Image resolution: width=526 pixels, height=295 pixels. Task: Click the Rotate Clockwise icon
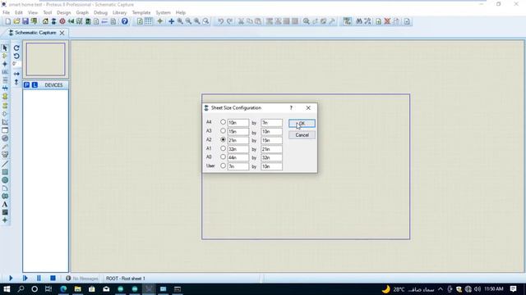(x=16, y=48)
